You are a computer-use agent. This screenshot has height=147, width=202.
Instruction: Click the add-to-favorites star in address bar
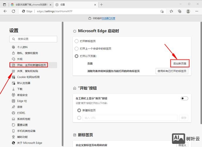pos(162,11)
